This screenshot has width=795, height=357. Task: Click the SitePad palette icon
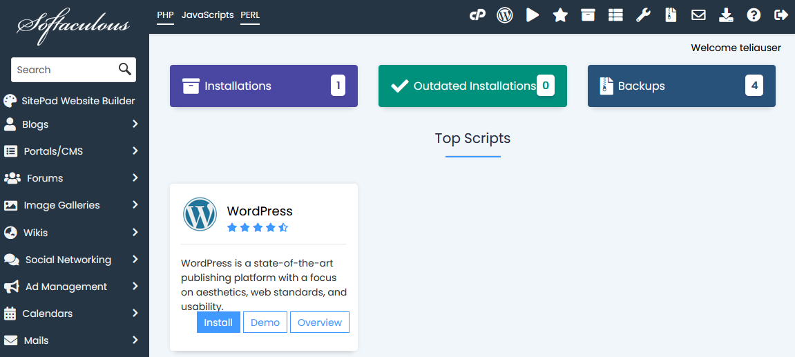pyautogui.click(x=10, y=101)
